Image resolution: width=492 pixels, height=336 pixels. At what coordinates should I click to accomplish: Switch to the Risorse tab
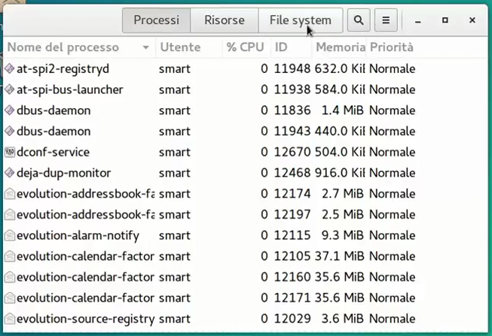click(224, 20)
